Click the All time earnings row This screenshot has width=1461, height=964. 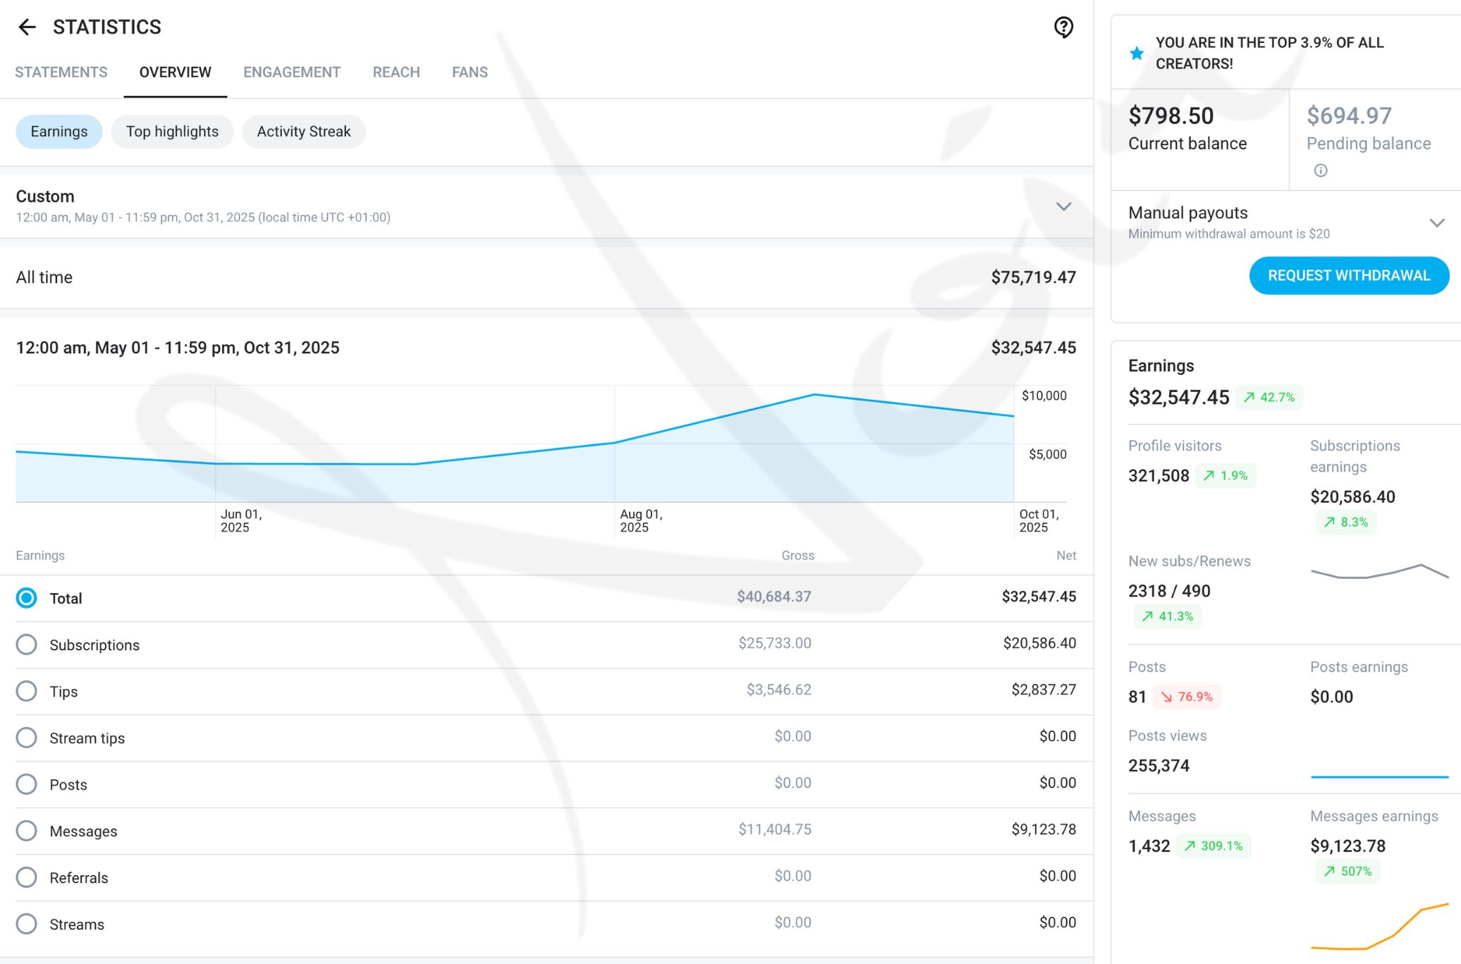(546, 277)
